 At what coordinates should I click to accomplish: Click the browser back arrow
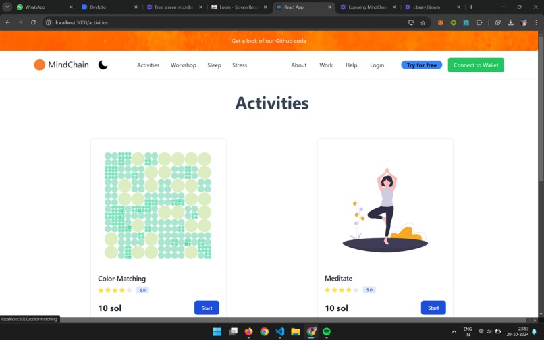pyautogui.click(x=7, y=22)
